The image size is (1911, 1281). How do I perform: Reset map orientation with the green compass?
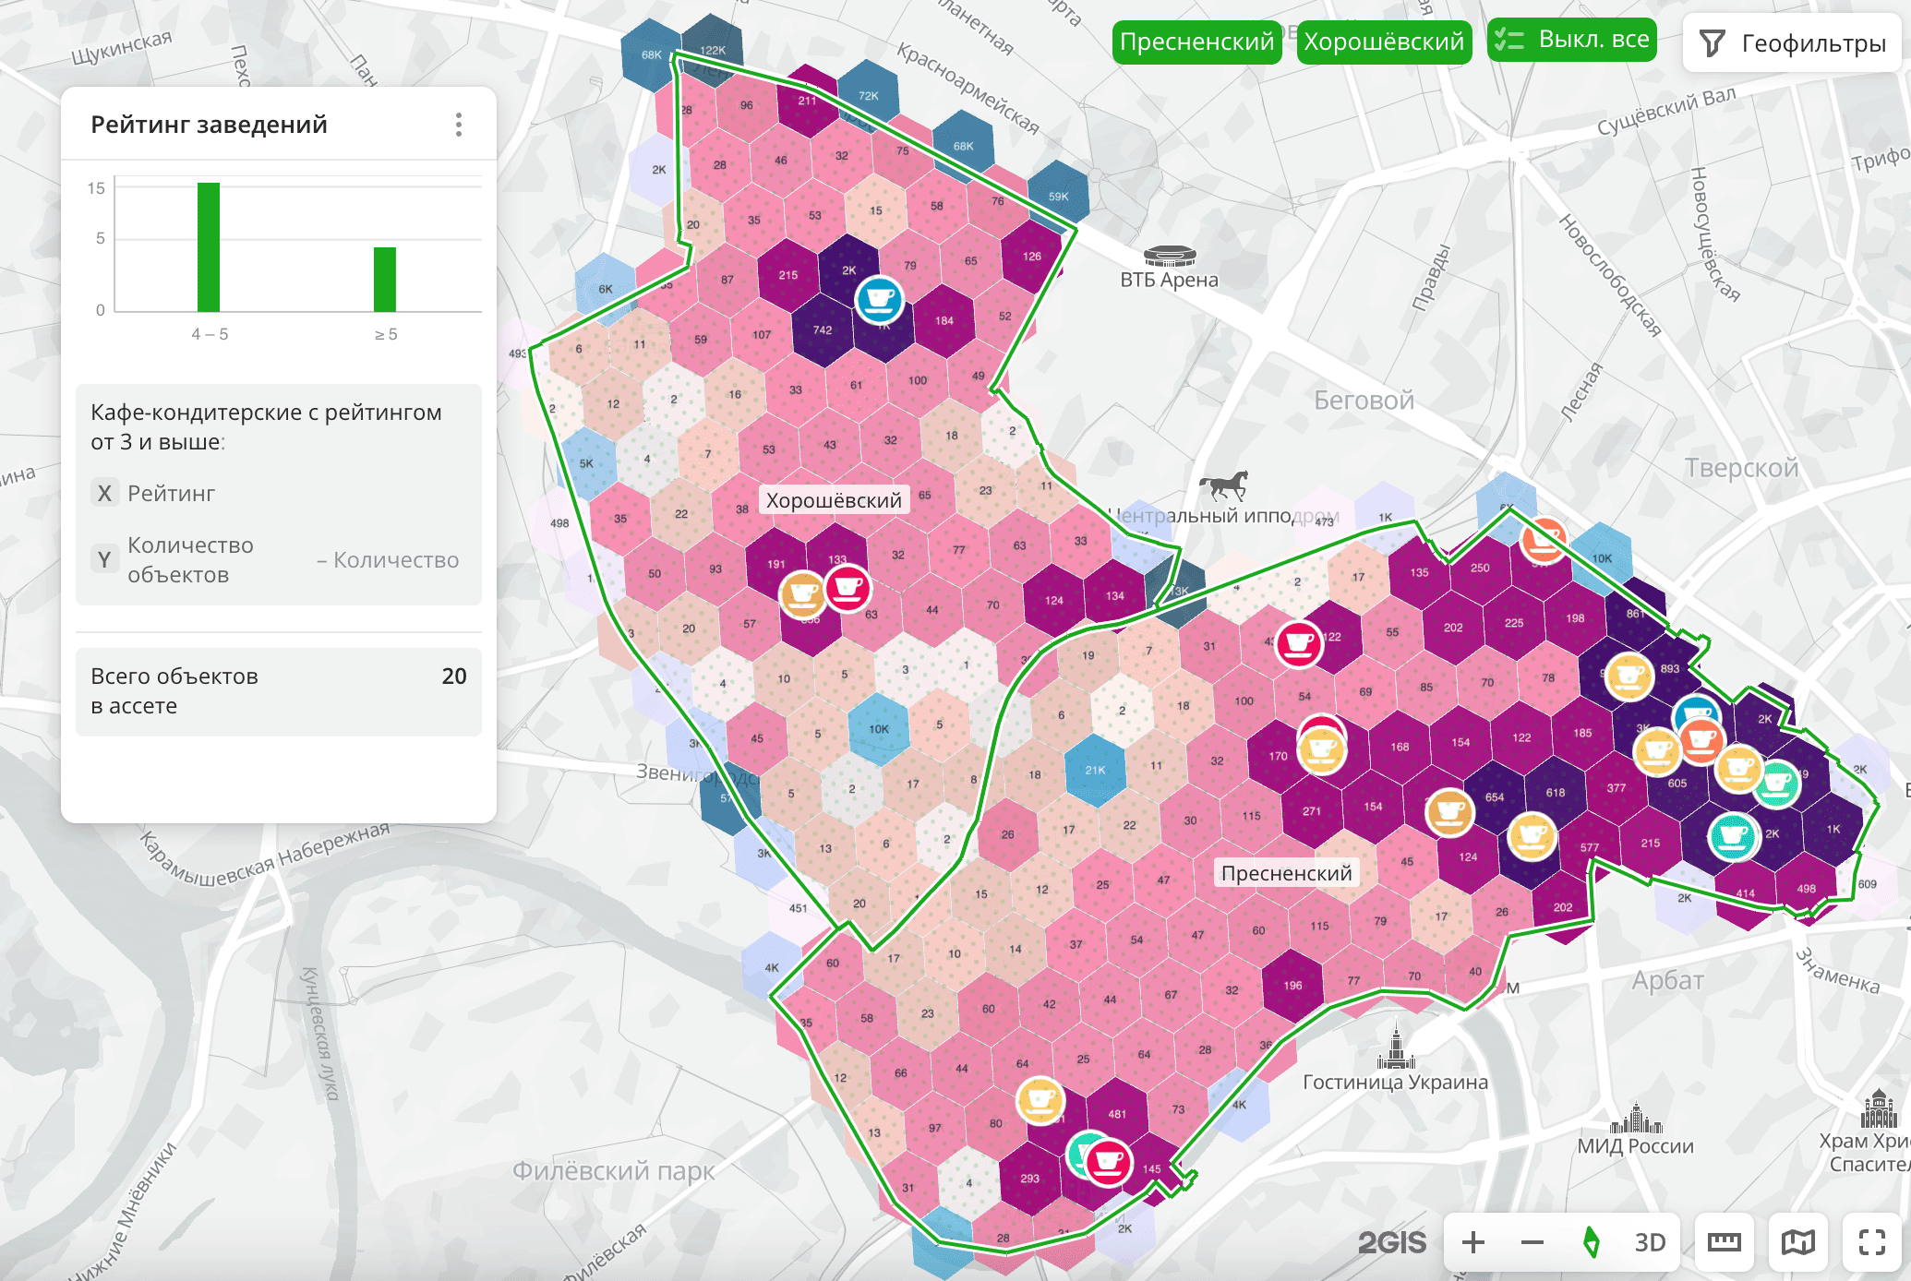point(1591,1242)
